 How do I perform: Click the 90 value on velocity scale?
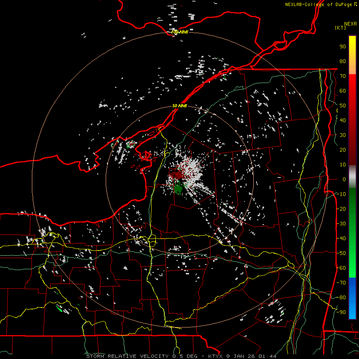pos(343,47)
